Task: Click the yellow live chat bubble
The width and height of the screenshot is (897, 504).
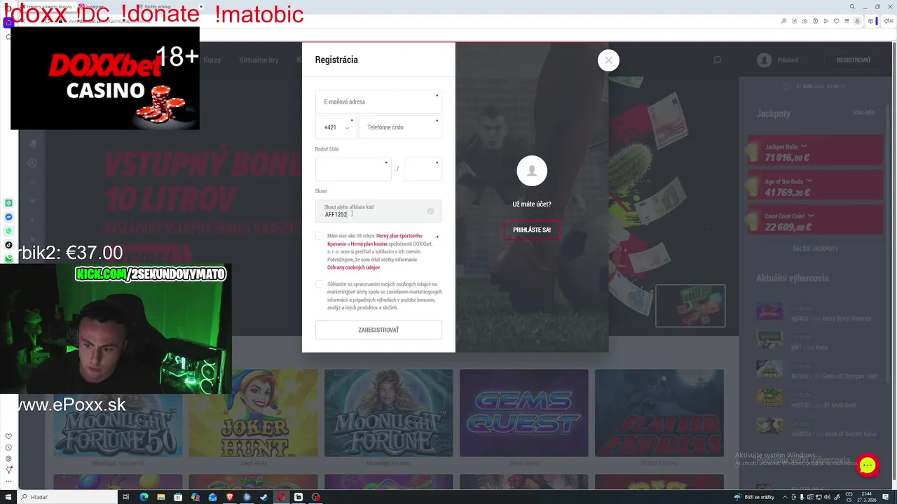Action: (x=868, y=465)
